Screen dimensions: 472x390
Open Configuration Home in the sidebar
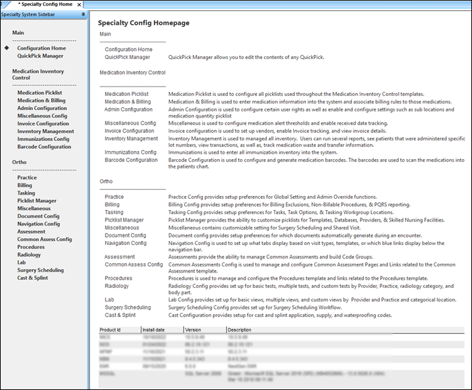(x=42, y=48)
